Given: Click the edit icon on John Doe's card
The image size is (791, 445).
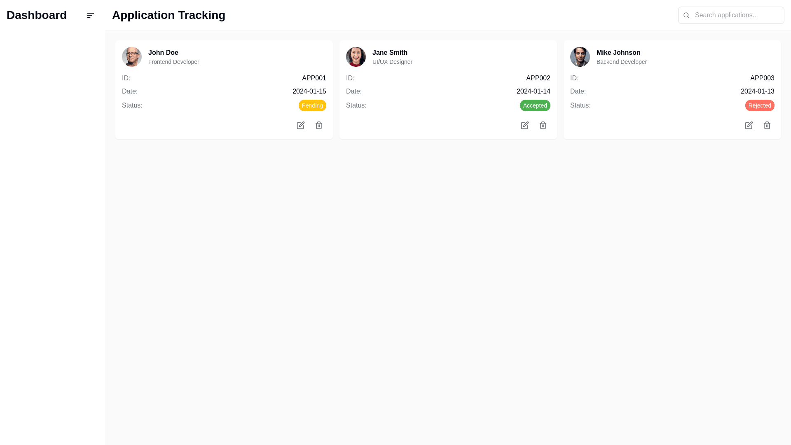Looking at the screenshot, I should click(x=300, y=125).
